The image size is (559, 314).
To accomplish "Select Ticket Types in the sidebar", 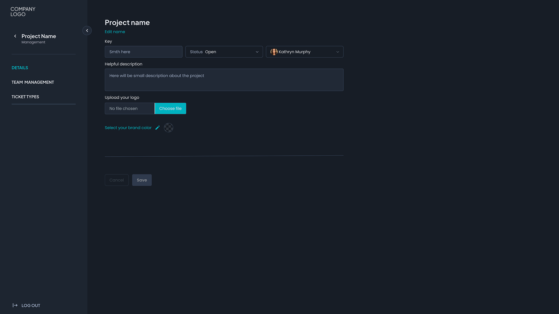I will pos(25,97).
